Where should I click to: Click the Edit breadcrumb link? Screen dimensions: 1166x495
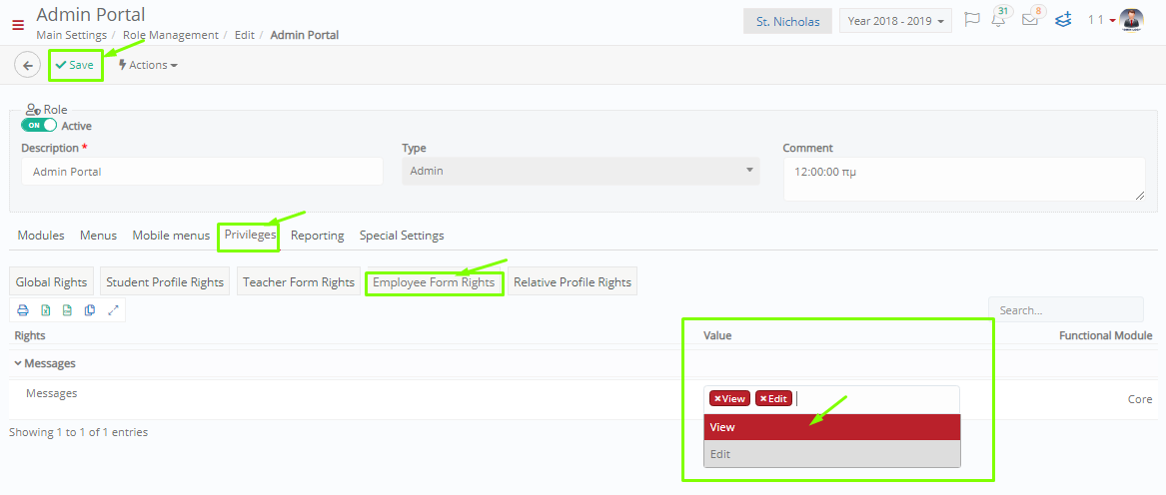coord(245,35)
